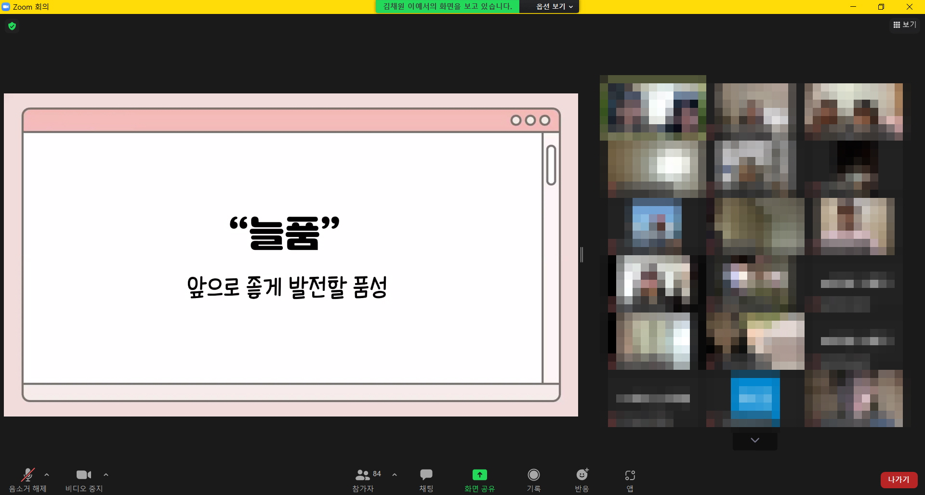Unmute the microphone (음소거 해제)
This screenshot has width=925, height=495.
28,475
